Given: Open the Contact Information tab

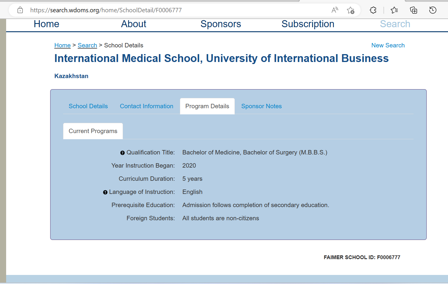Looking at the screenshot, I should click(x=146, y=106).
